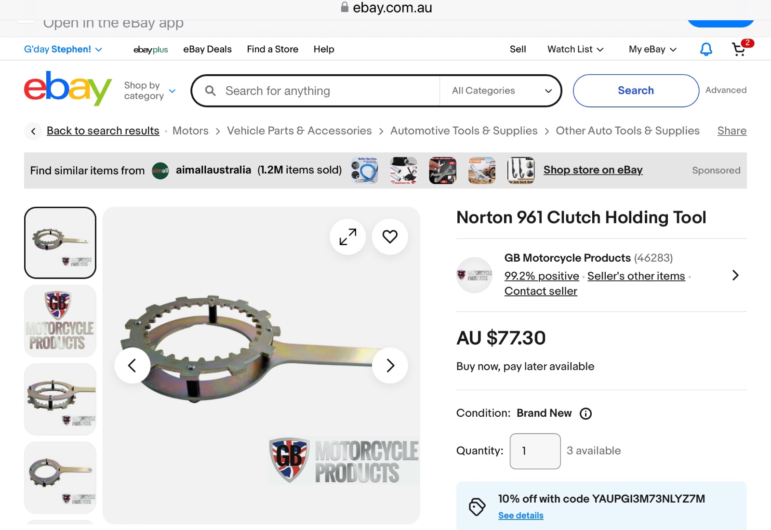The height and width of the screenshot is (530, 771).
Task: Expand the Shop by category menu
Action: [x=149, y=91]
